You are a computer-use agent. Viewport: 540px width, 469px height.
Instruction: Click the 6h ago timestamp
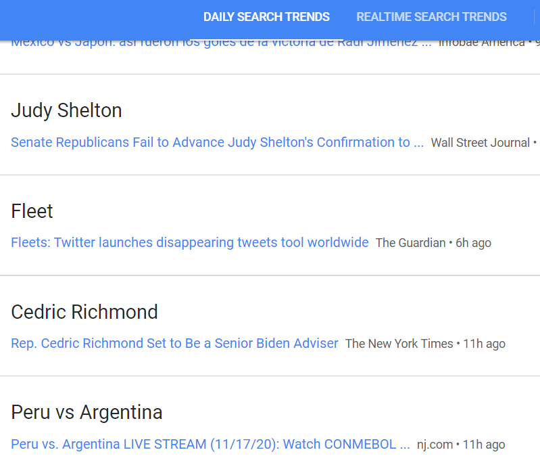click(472, 243)
